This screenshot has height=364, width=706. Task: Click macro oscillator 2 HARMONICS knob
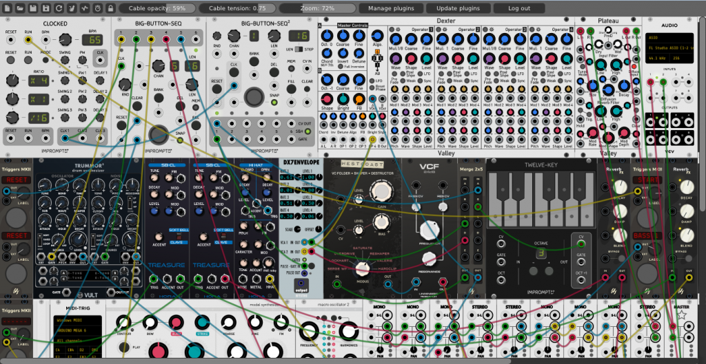point(348,331)
